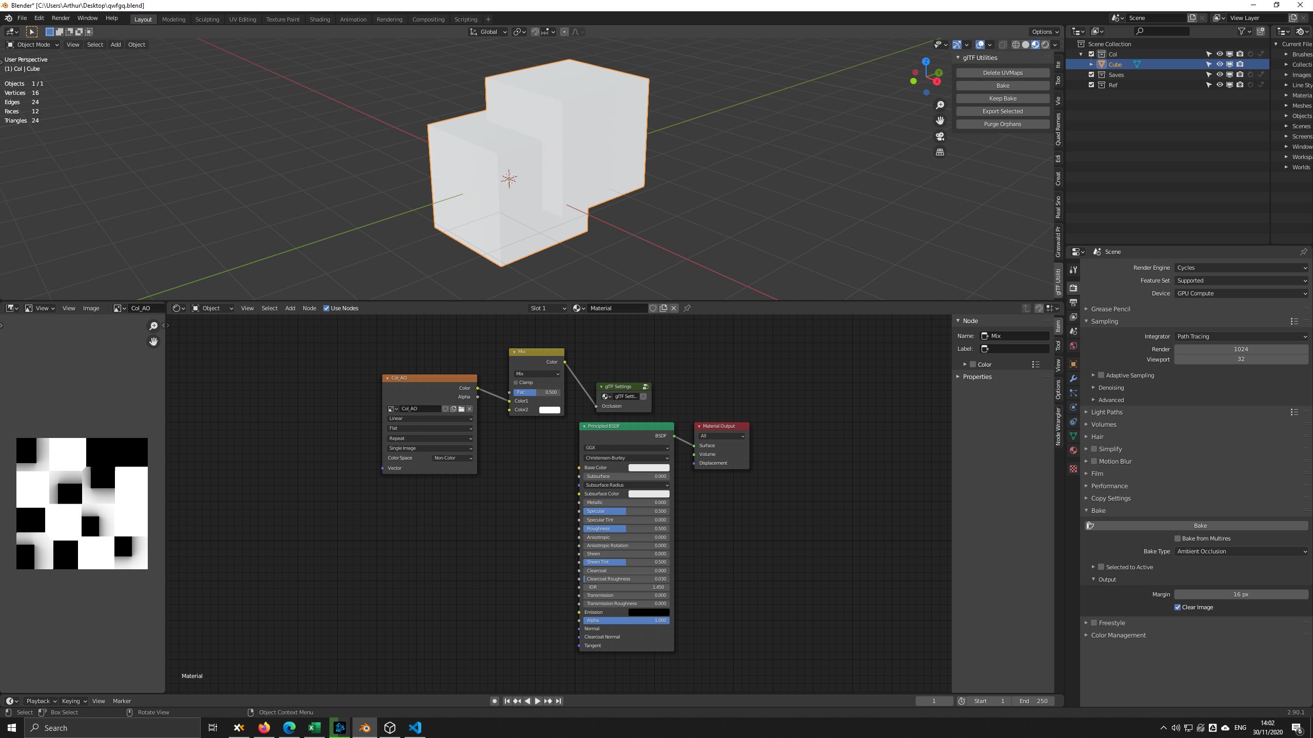Enable Simplify checkbox

coord(1093,449)
